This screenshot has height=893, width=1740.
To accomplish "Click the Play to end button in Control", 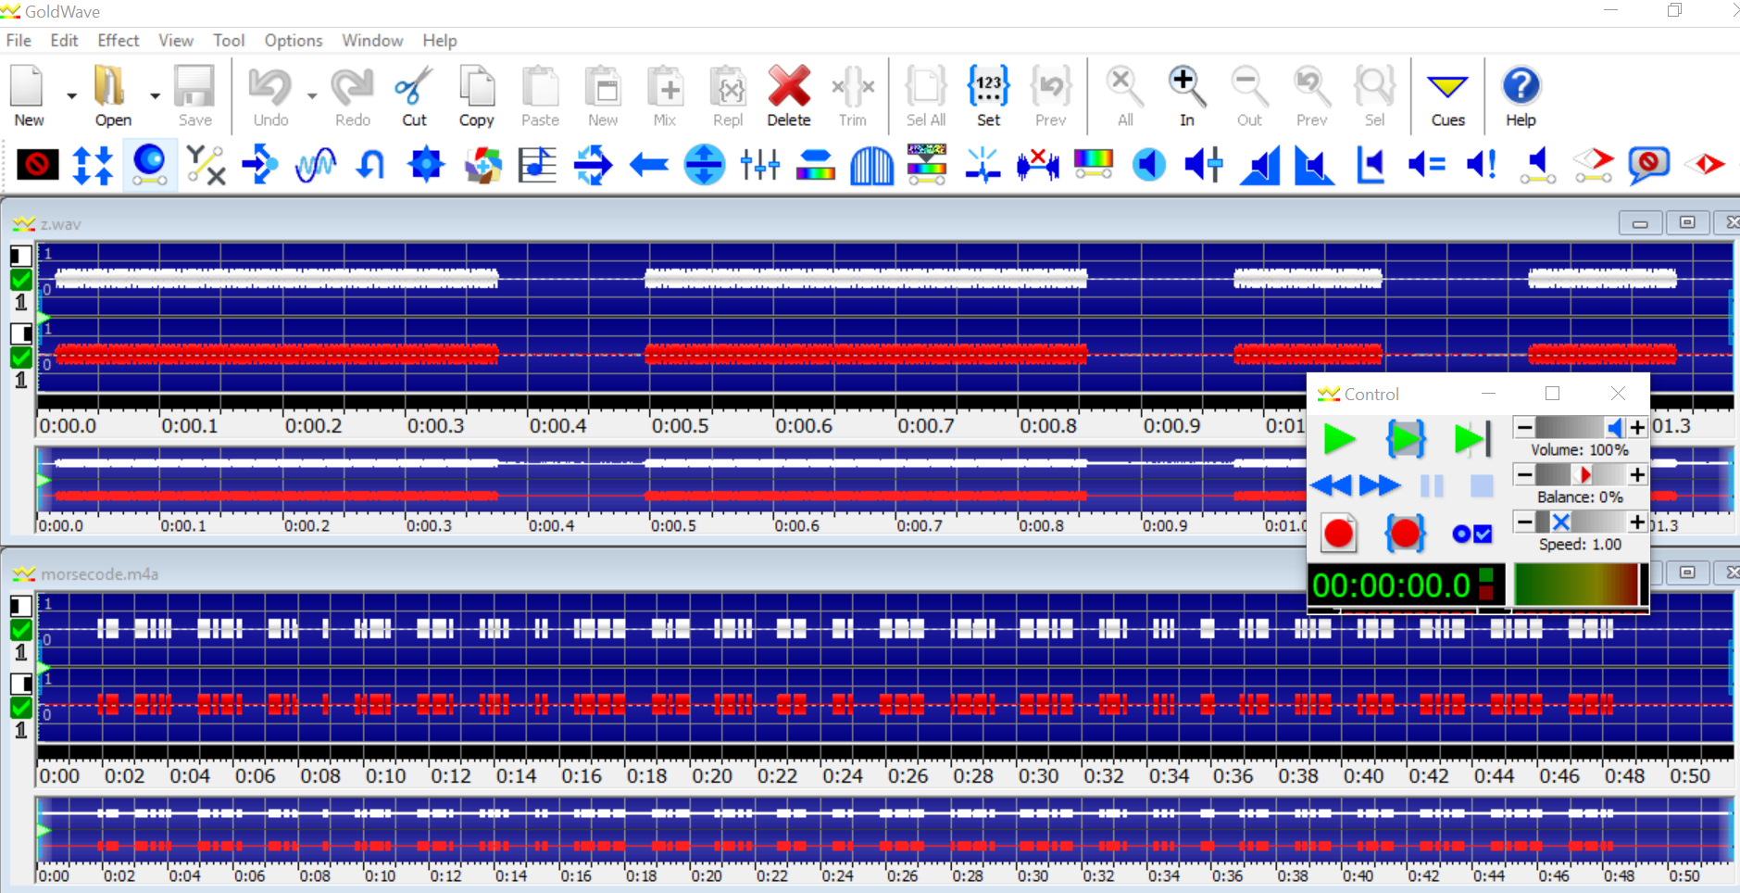I will tap(1472, 439).
